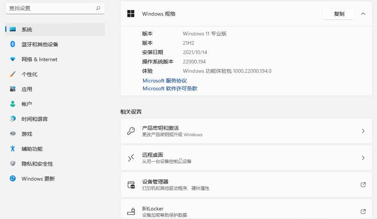The height and width of the screenshot is (219, 377).
Task: Click the 系统 monitor icon in sidebar
Action: [x=13, y=29]
